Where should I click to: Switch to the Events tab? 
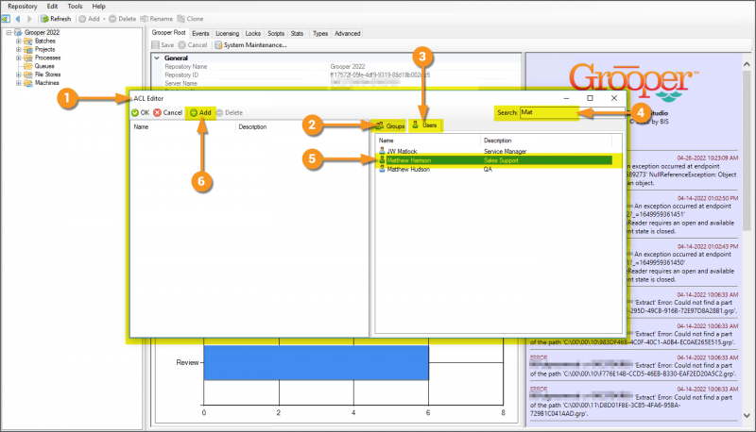pyautogui.click(x=200, y=34)
